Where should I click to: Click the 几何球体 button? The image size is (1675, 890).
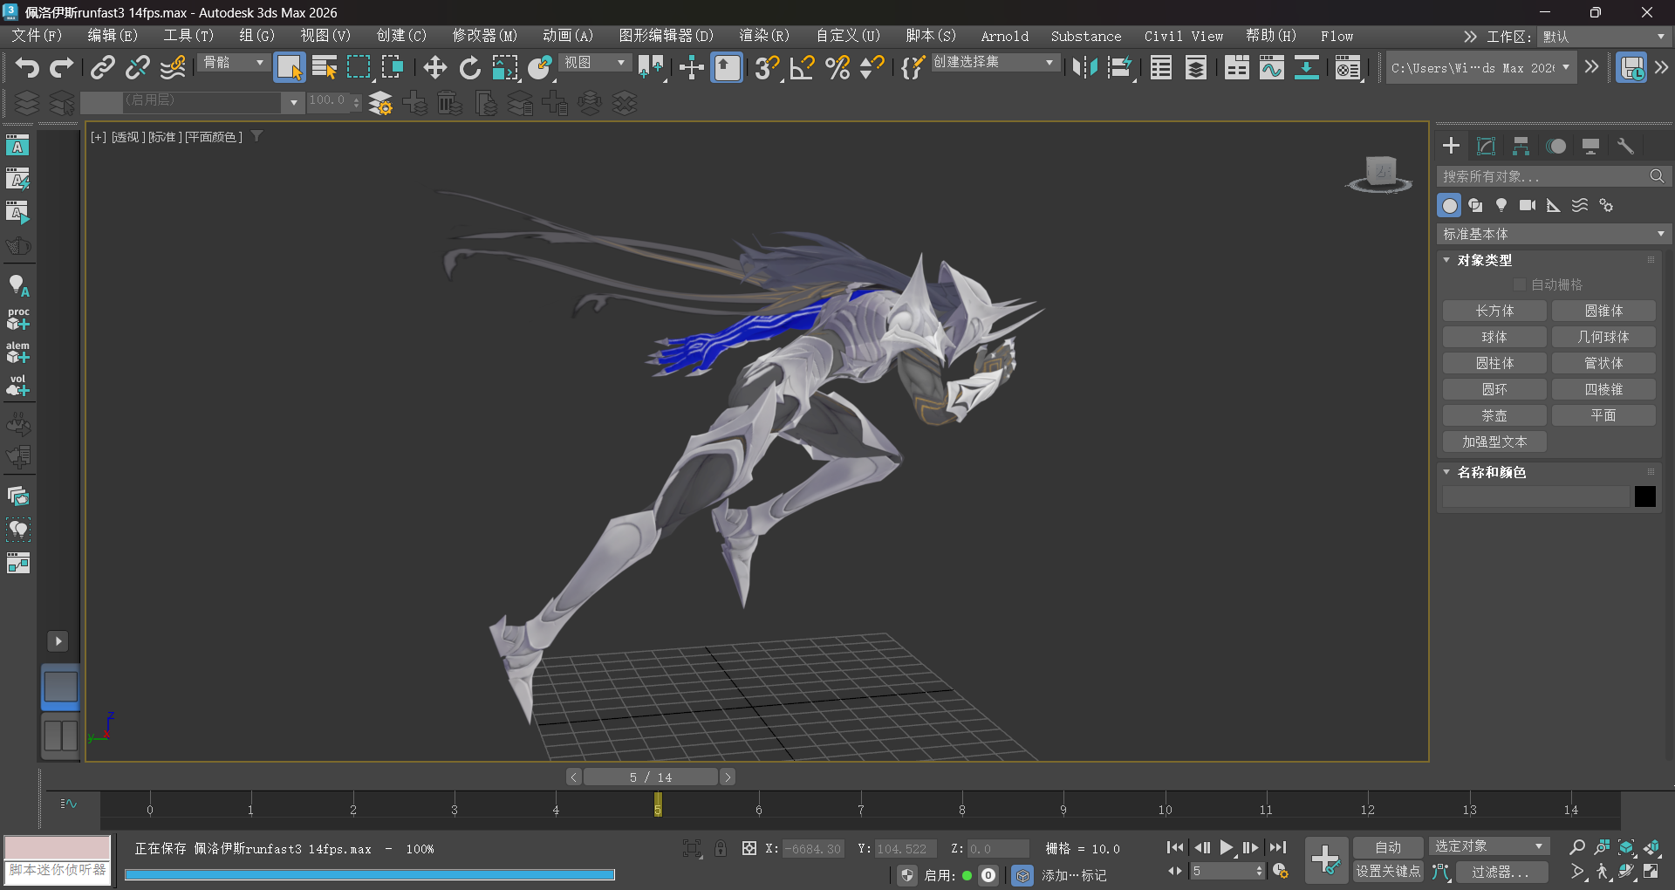tap(1603, 337)
